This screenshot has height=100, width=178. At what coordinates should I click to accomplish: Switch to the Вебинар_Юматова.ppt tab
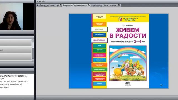tap(49, 5)
